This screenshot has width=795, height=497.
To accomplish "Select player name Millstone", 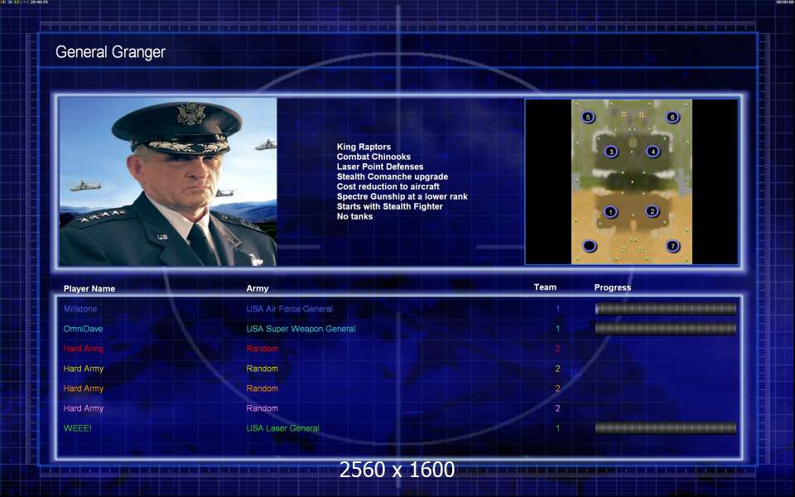I will pos(80,309).
